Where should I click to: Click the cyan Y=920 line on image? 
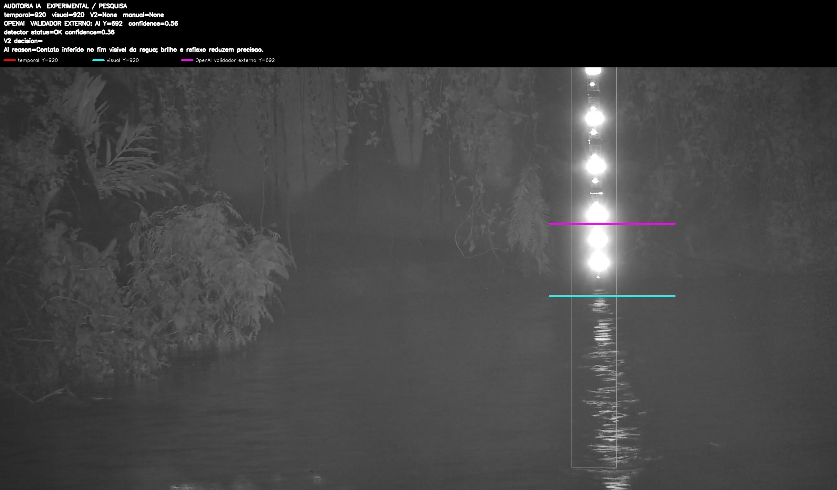point(612,296)
